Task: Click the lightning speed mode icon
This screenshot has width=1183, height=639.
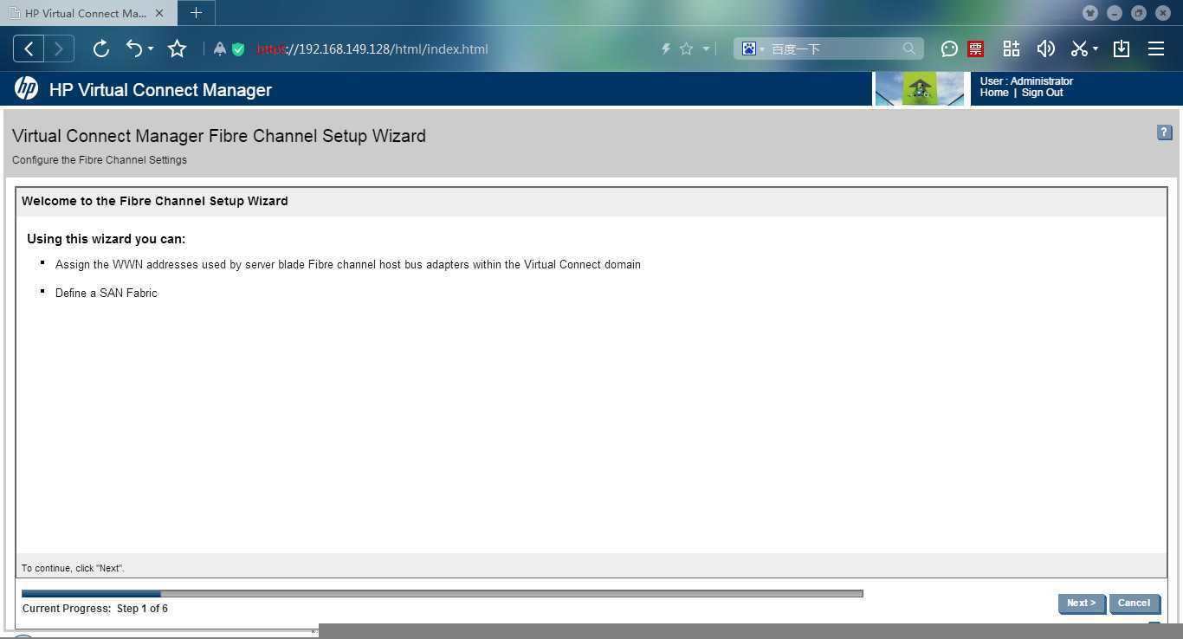Action: [x=666, y=49]
